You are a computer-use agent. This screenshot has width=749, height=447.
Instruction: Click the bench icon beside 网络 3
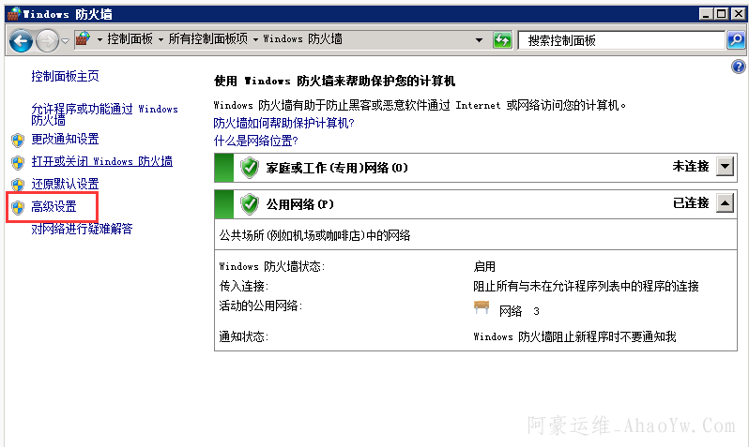pyautogui.click(x=481, y=307)
